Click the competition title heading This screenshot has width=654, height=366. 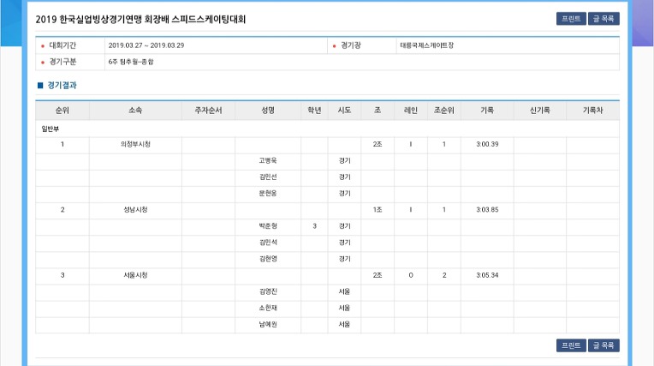pyautogui.click(x=140, y=19)
